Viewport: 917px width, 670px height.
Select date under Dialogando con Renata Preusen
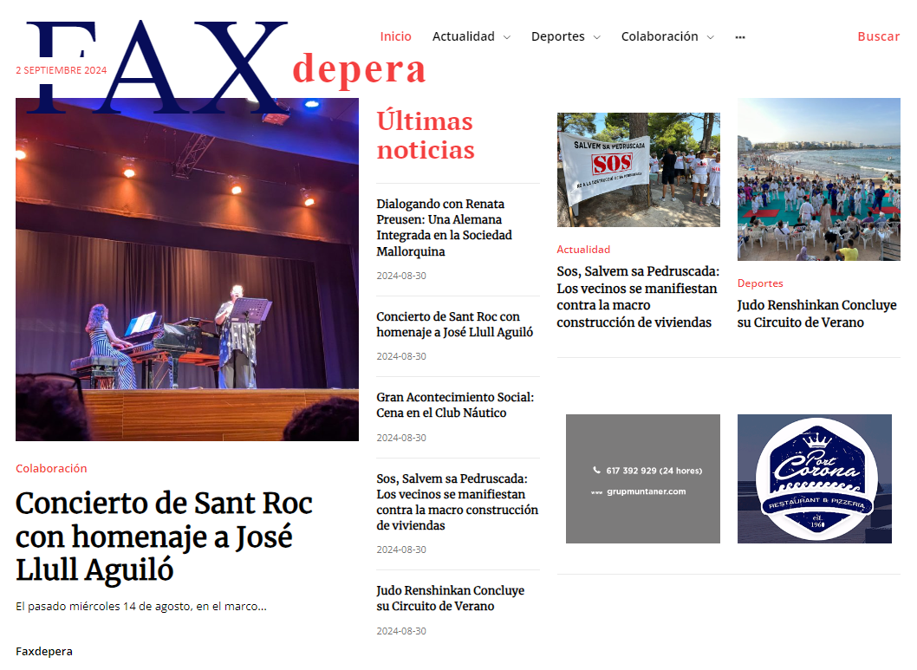coord(401,276)
